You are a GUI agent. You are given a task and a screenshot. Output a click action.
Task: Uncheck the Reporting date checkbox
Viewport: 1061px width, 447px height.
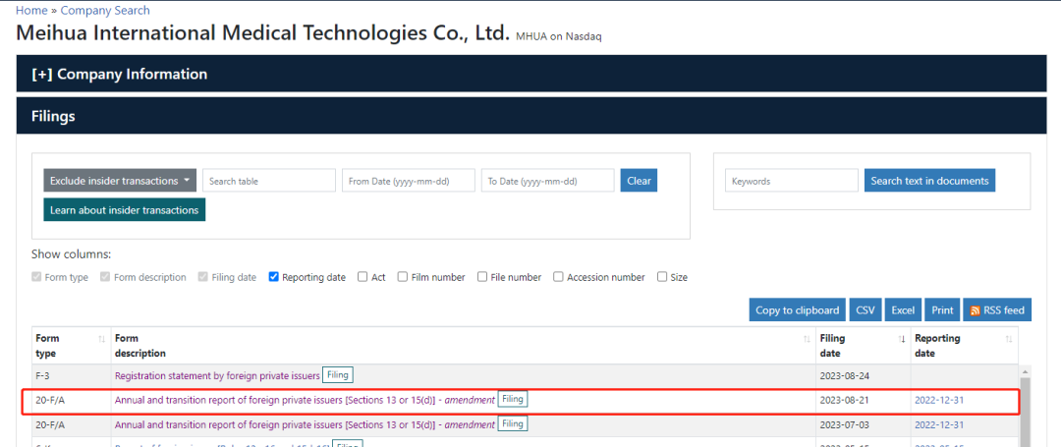tap(273, 277)
